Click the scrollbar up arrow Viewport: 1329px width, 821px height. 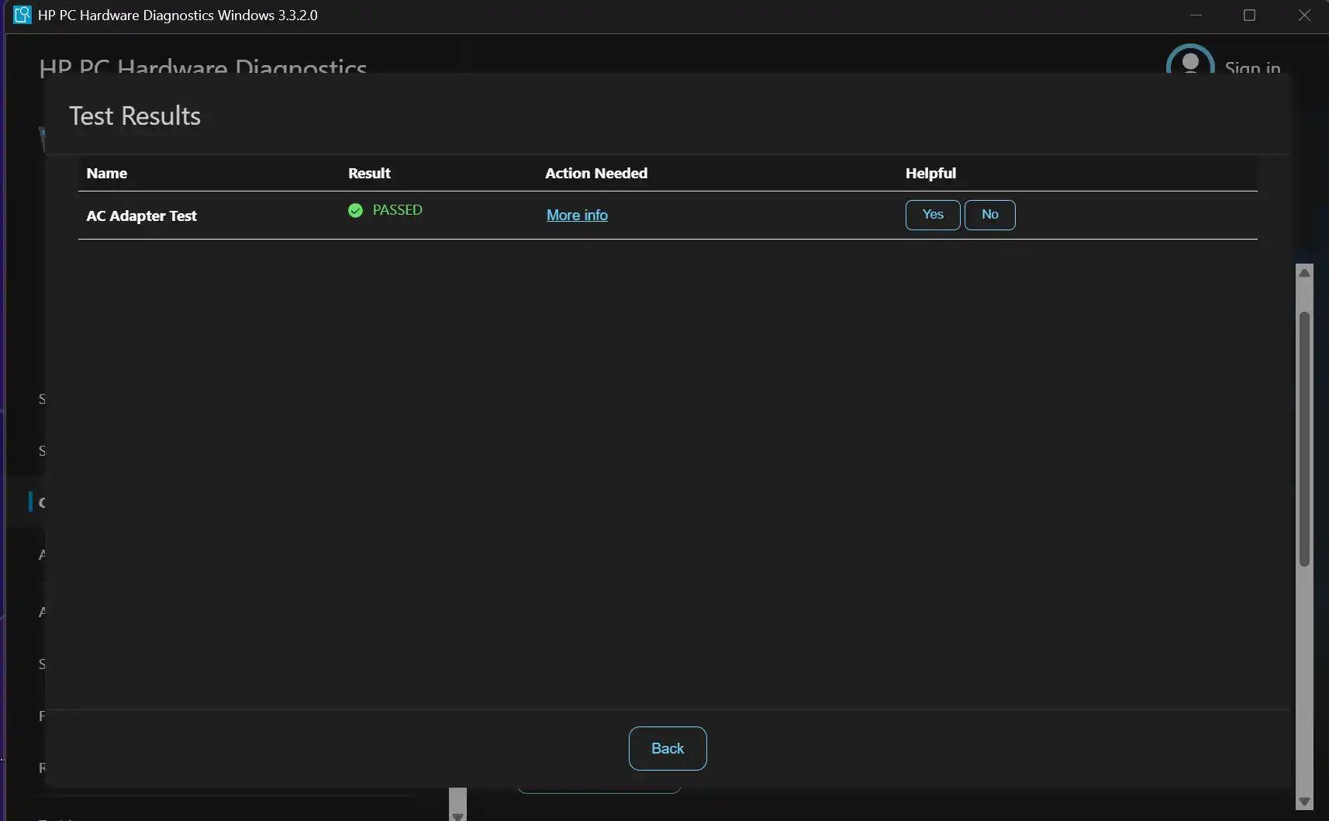pos(1304,273)
